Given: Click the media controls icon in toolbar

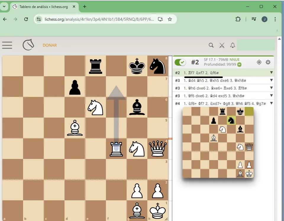Looking at the screenshot, I should coord(254,19).
